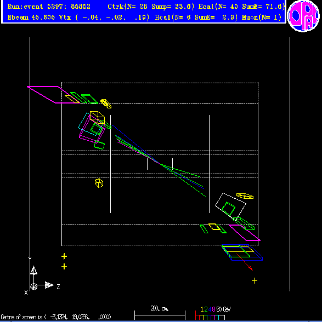Click the Run:event 5297 header text
Viewport: 322px width, 322px height.
point(49,7)
